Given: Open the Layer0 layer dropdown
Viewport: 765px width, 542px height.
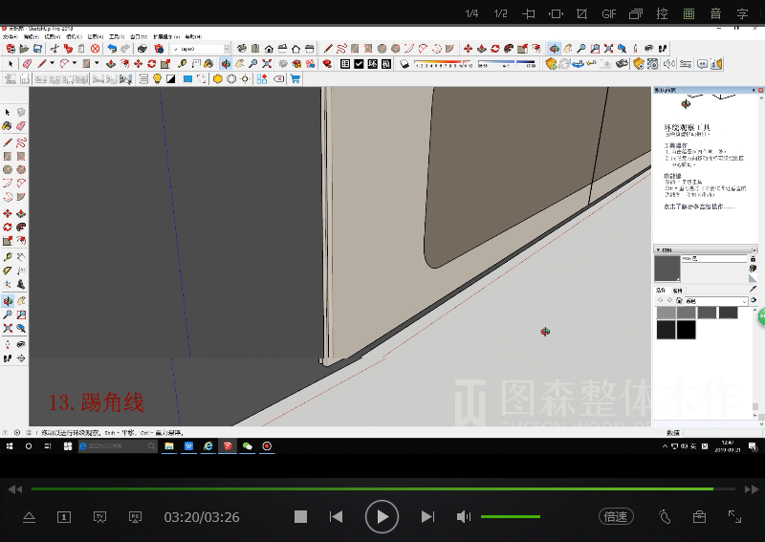Looking at the screenshot, I should [226, 49].
